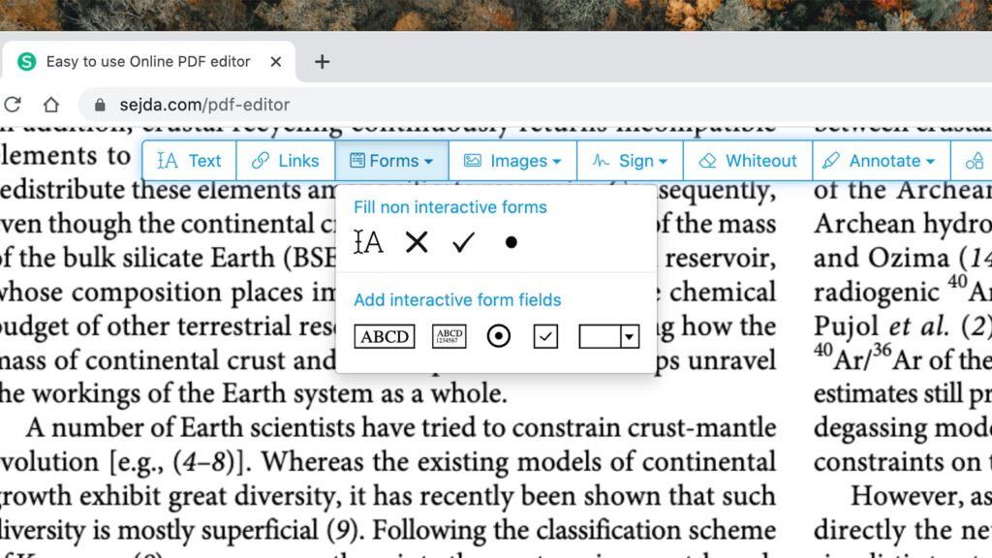The image size is (992, 558).
Task: Select the Links tool
Action: tap(285, 161)
